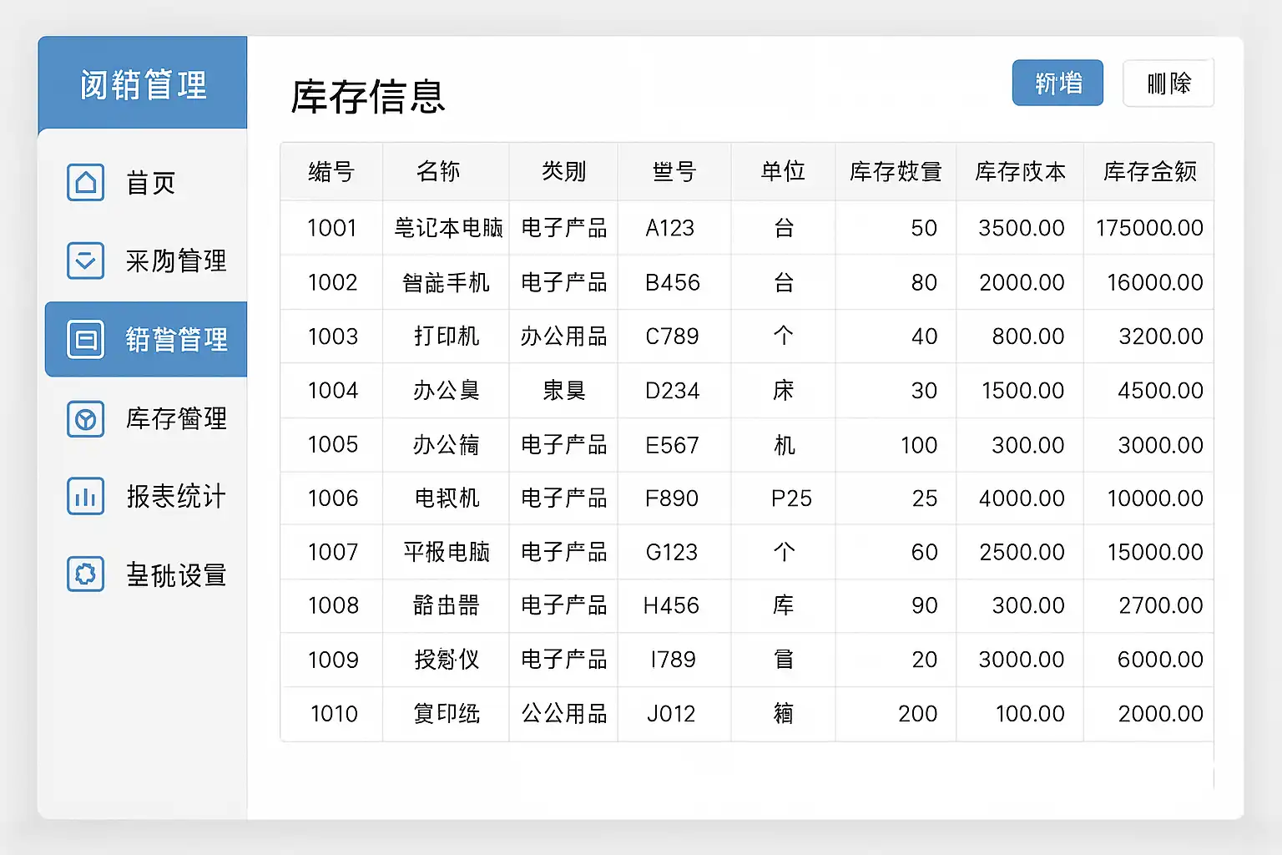This screenshot has width=1282, height=855.
Task: Select the row number 1003 cell
Action: [332, 336]
